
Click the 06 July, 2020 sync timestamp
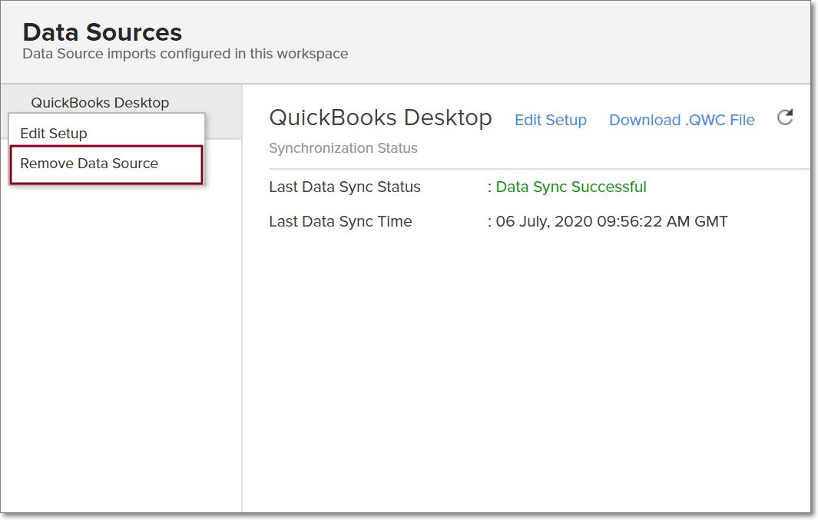pyautogui.click(x=611, y=221)
